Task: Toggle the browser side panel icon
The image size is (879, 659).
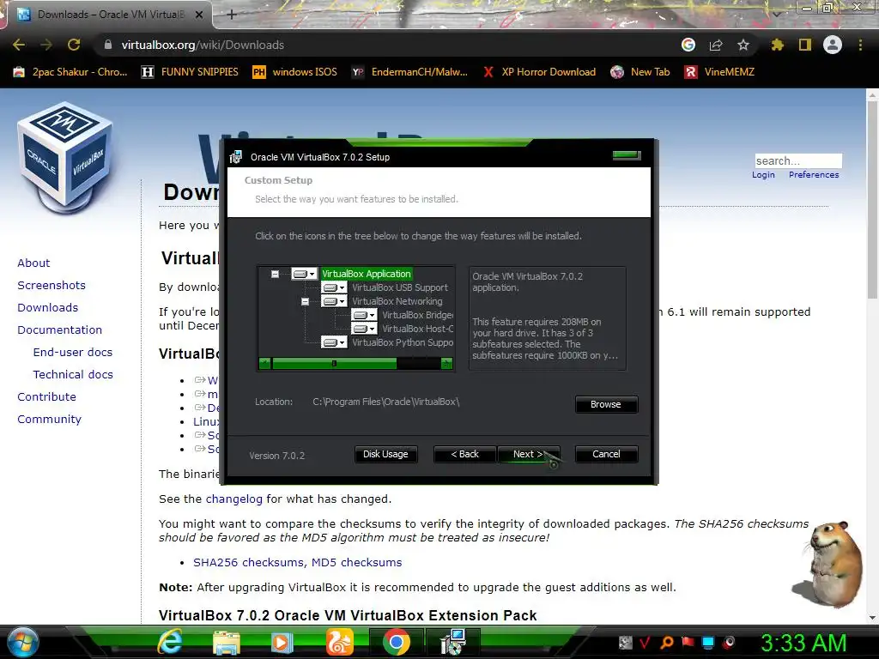Action: tap(805, 45)
